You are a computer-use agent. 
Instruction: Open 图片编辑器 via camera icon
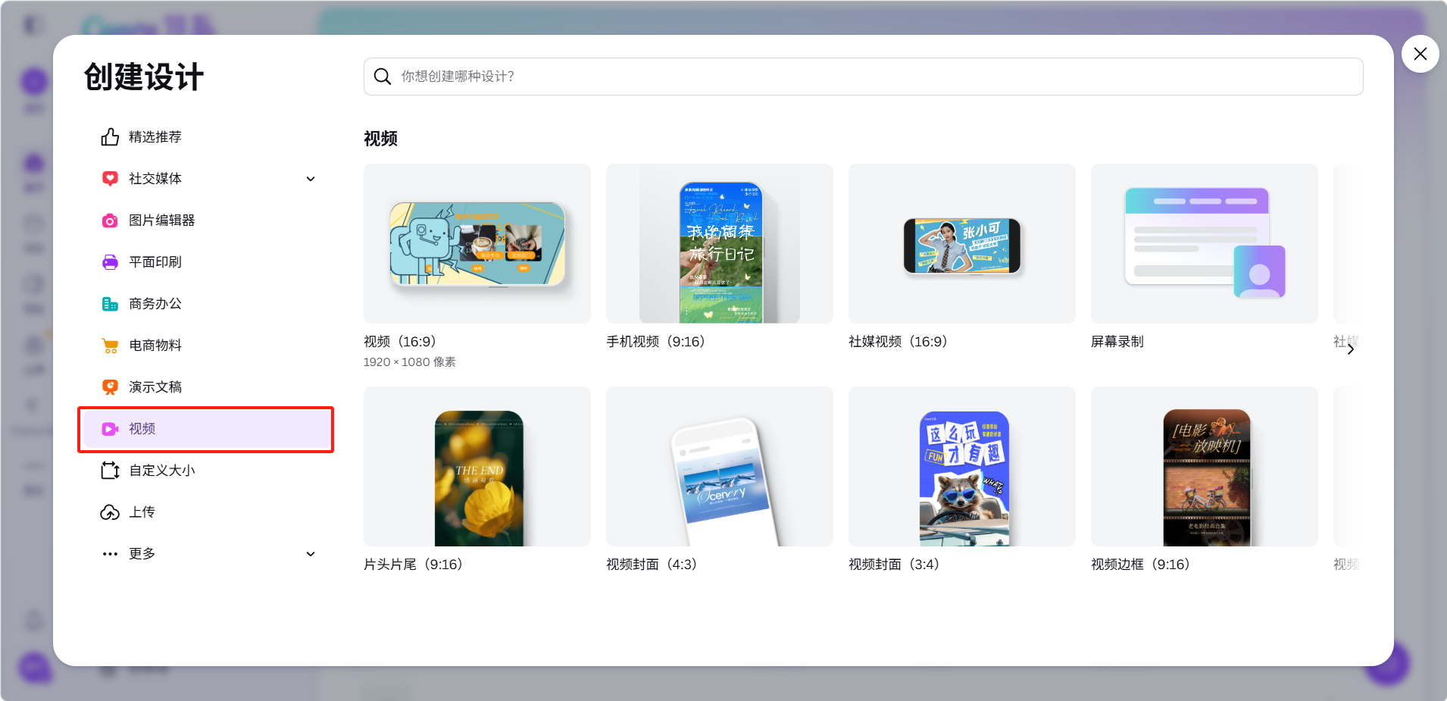(110, 221)
